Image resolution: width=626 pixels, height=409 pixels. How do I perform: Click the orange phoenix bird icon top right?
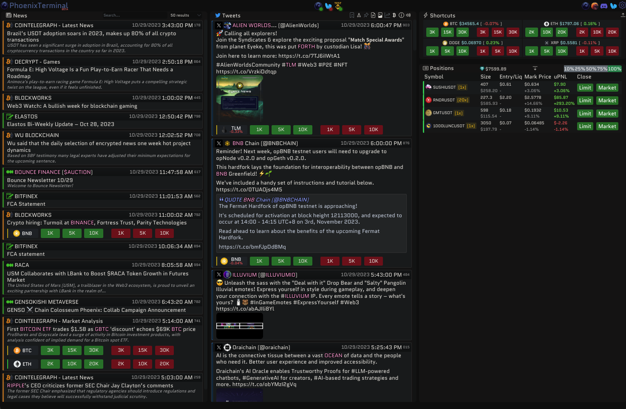tap(595, 6)
